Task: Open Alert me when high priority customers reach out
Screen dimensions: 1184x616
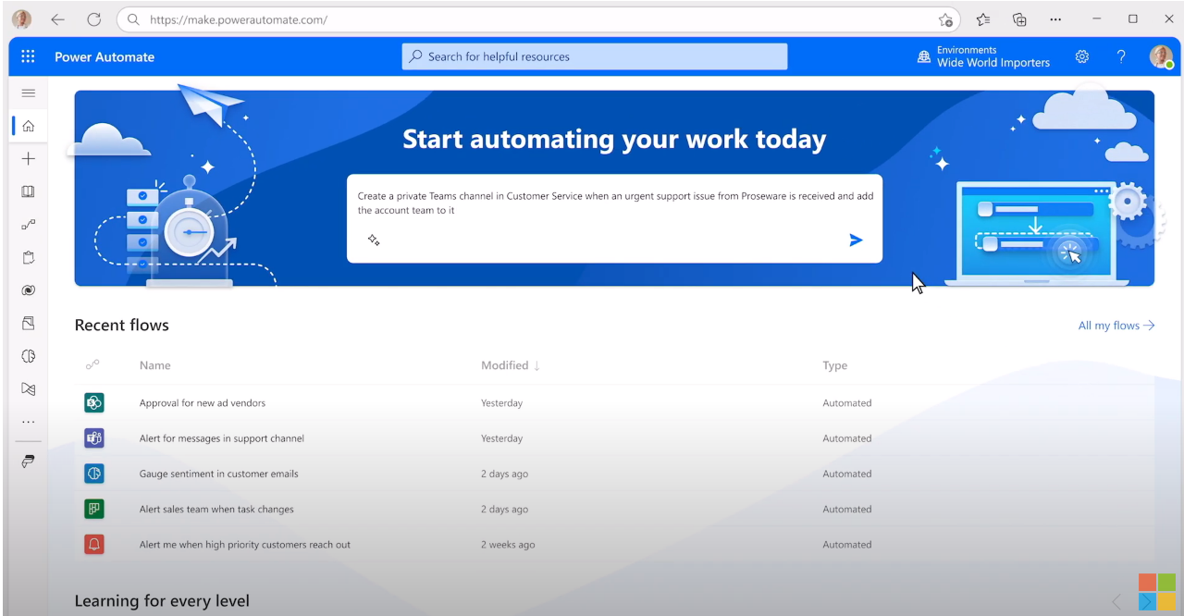Action: [x=245, y=545]
